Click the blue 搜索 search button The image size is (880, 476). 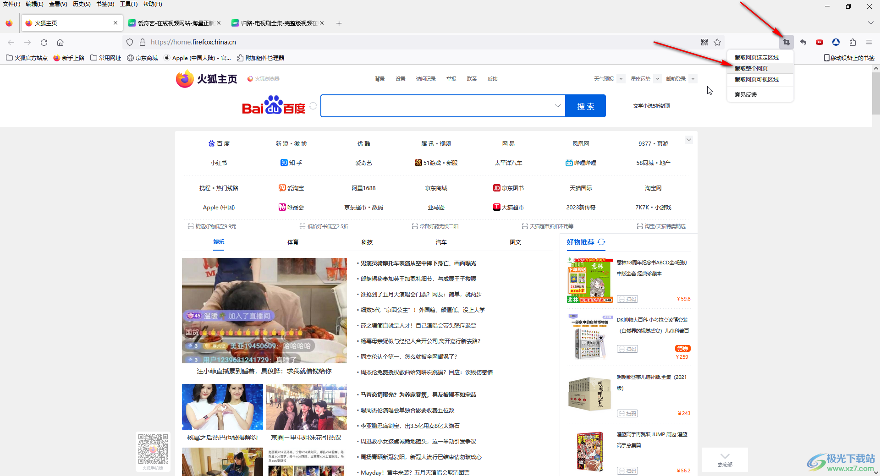[586, 106]
